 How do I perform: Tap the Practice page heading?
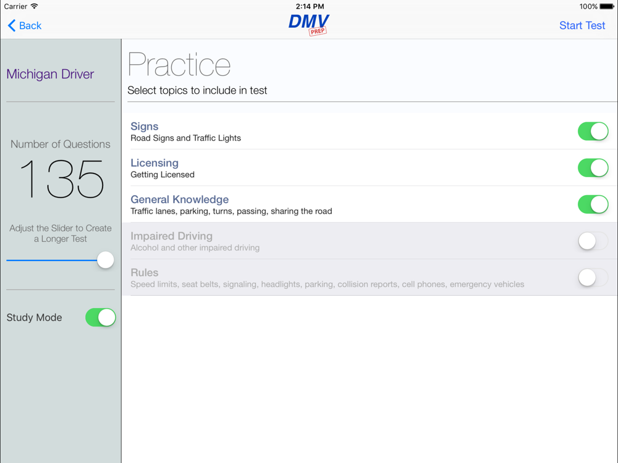coord(179,65)
